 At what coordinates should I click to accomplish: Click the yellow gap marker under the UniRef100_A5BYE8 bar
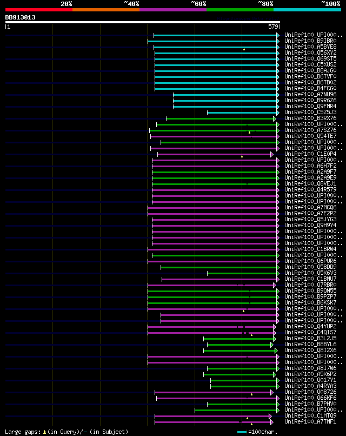[x=244, y=49]
